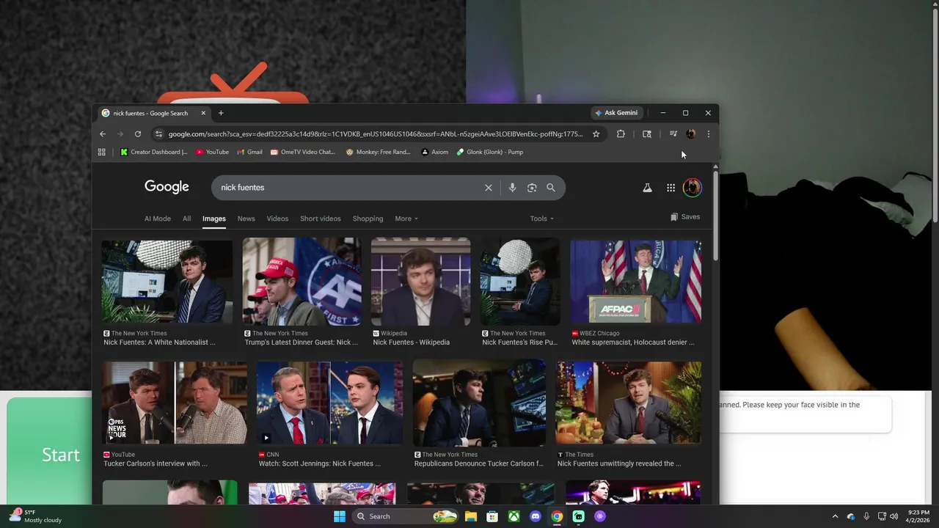Open Discord from the taskbar
The width and height of the screenshot is (939, 528).
[536, 516]
